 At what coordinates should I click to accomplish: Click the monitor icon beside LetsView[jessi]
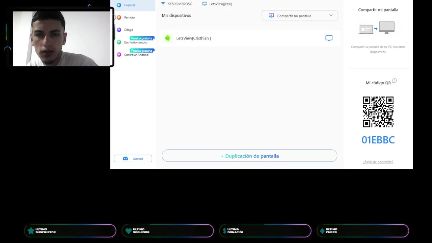pyautogui.click(x=205, y=4)
